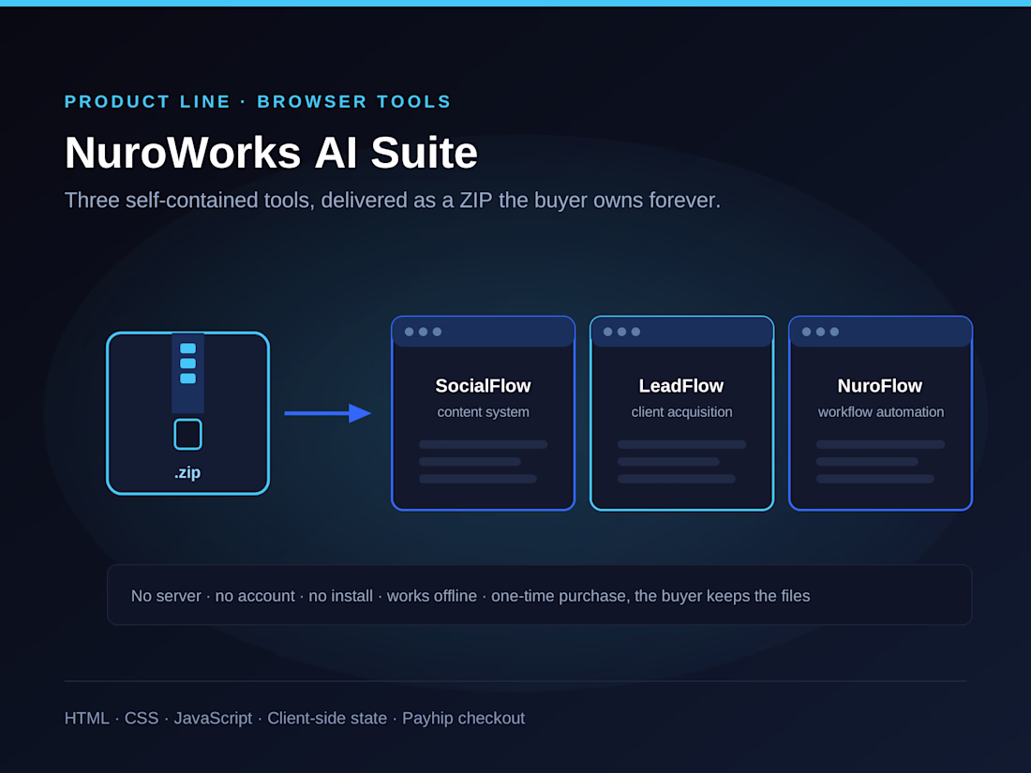Click the "No server · no account" info line

click(471, 596)
